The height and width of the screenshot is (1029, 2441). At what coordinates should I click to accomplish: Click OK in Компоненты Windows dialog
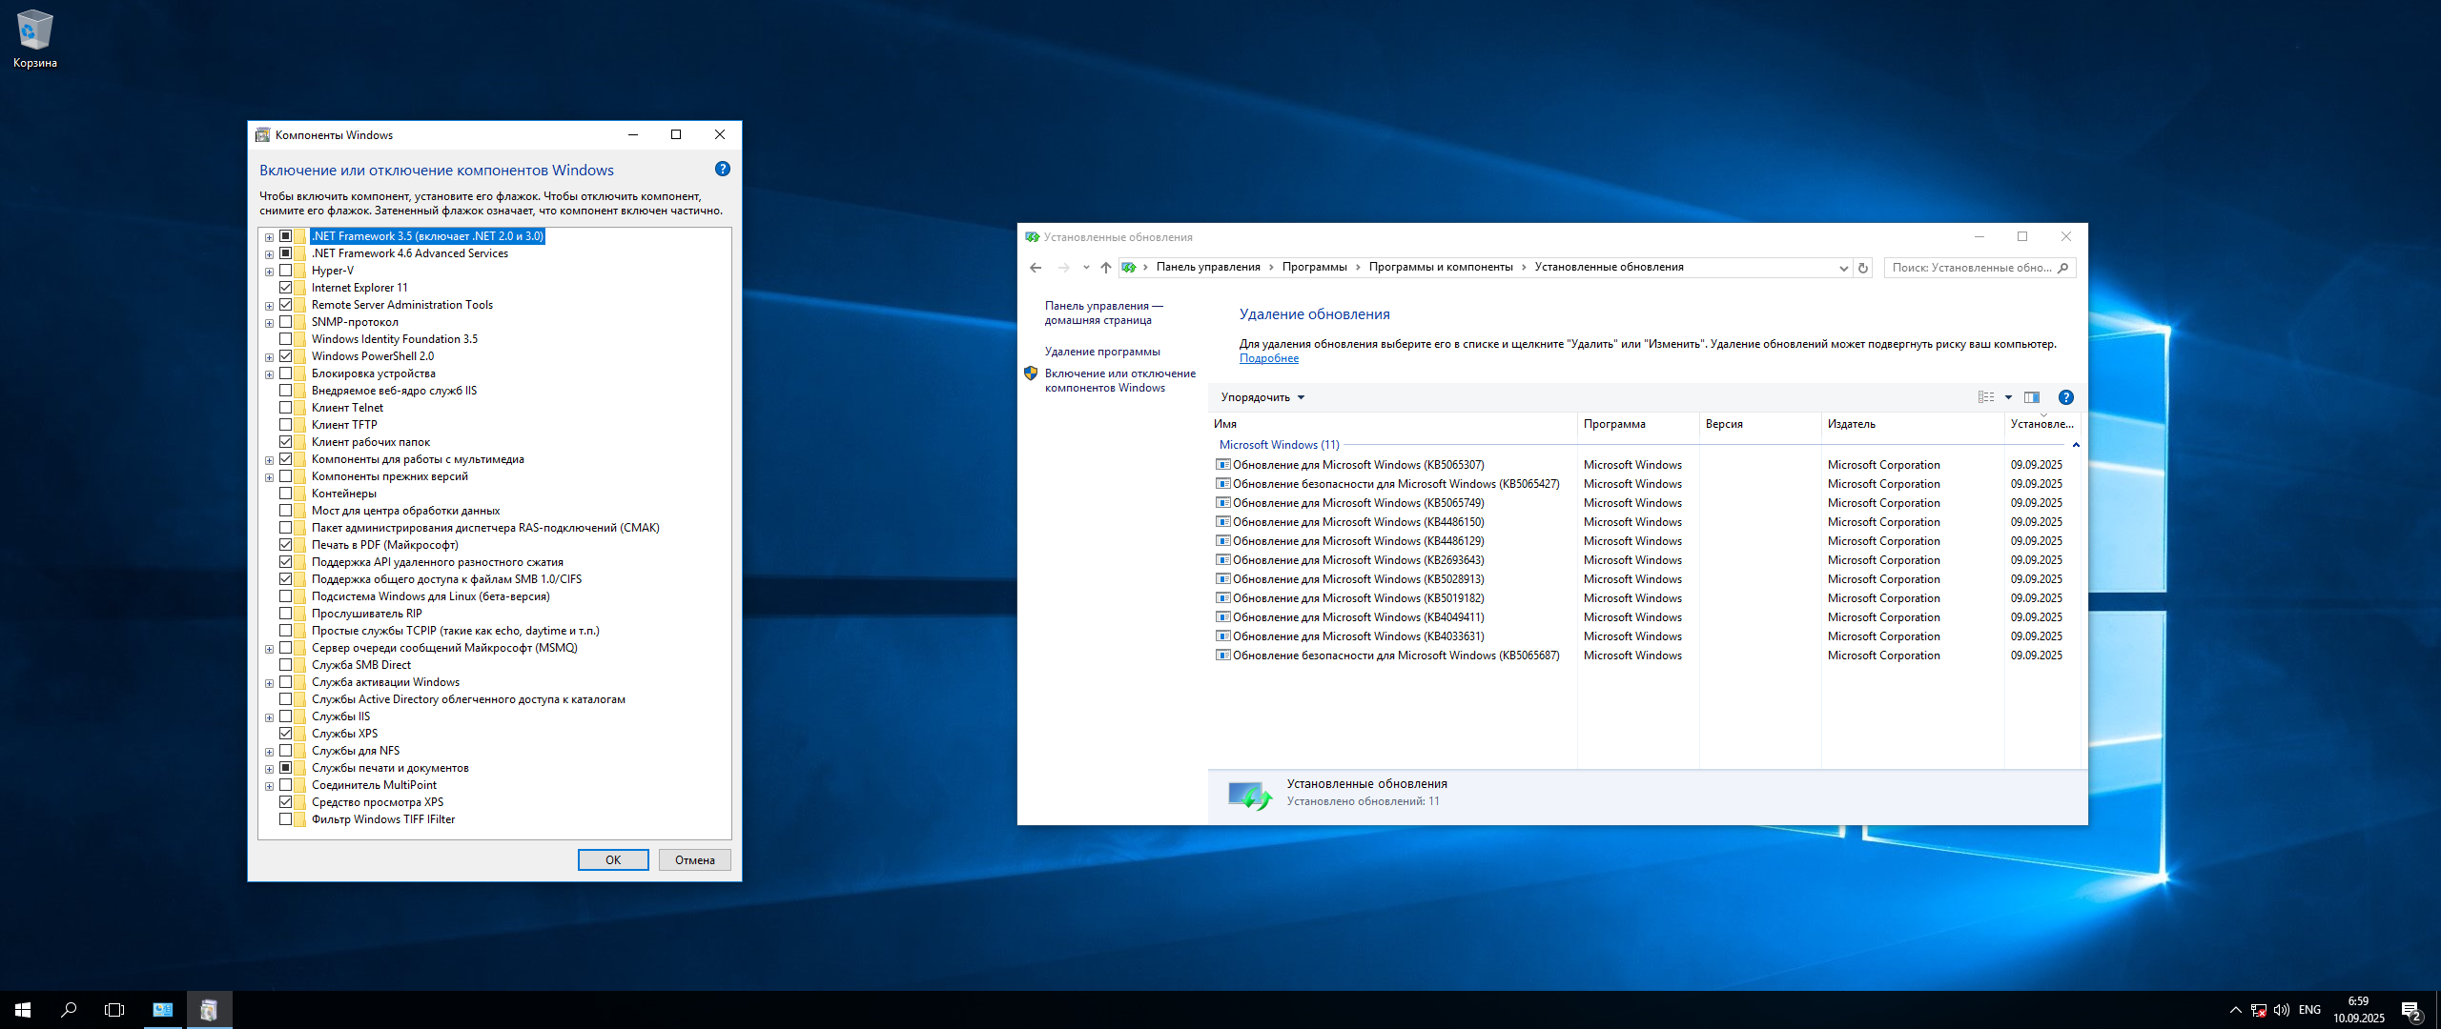[x=613, y=859]
